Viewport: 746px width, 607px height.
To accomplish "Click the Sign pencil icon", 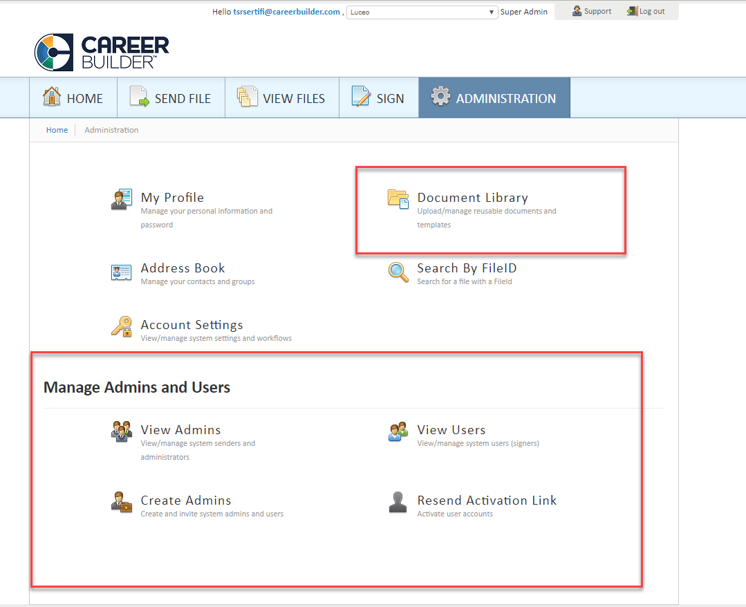I will pos(361,97).
